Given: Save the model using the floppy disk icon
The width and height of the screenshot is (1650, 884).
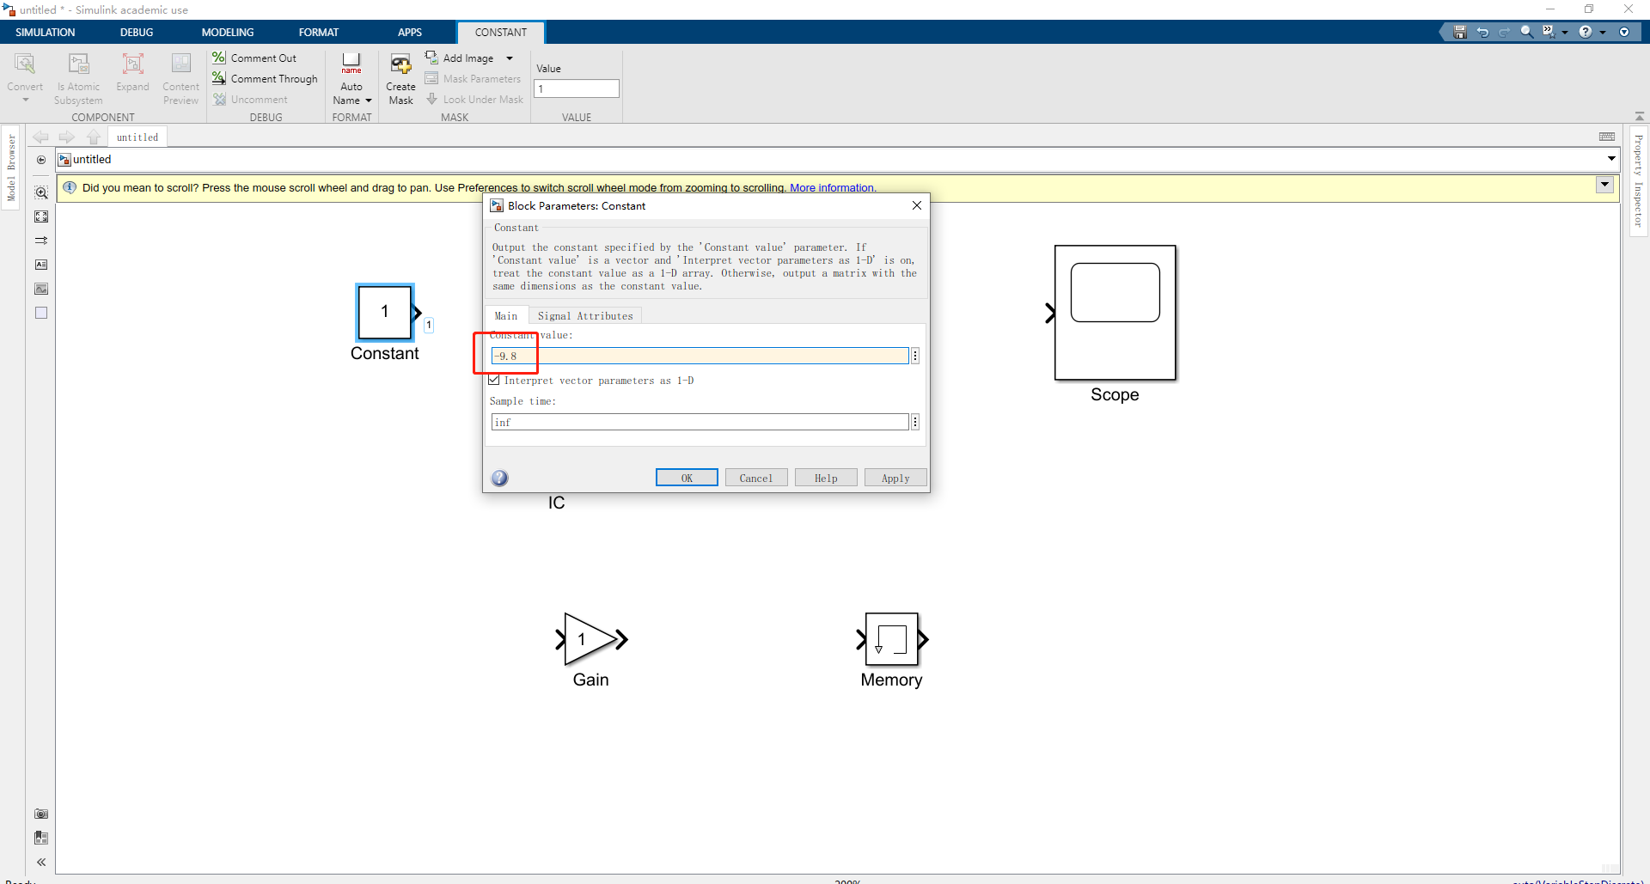Looking at the screenshot, I should [1459, 32].
